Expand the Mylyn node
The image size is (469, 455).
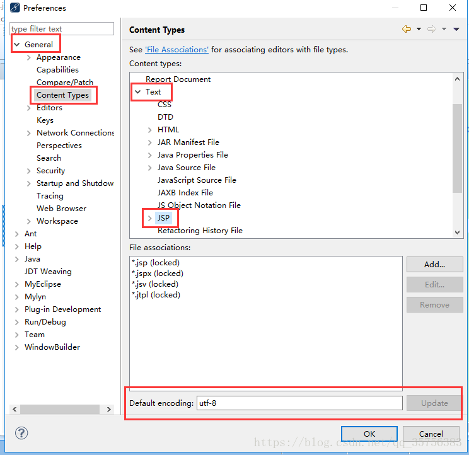click(x=17, y=297)
